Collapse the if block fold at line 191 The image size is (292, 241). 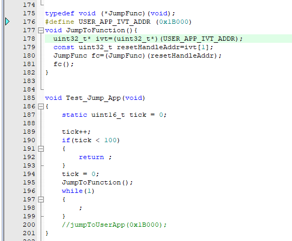coord(41,149)
